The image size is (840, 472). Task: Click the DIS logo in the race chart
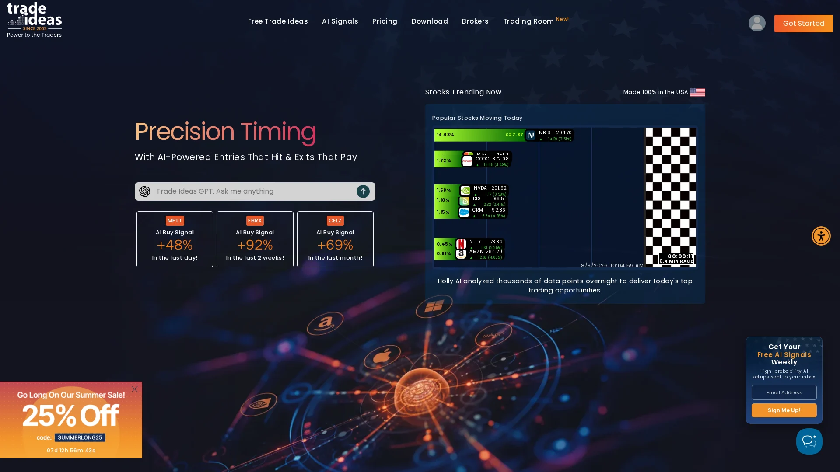(464, 201)
